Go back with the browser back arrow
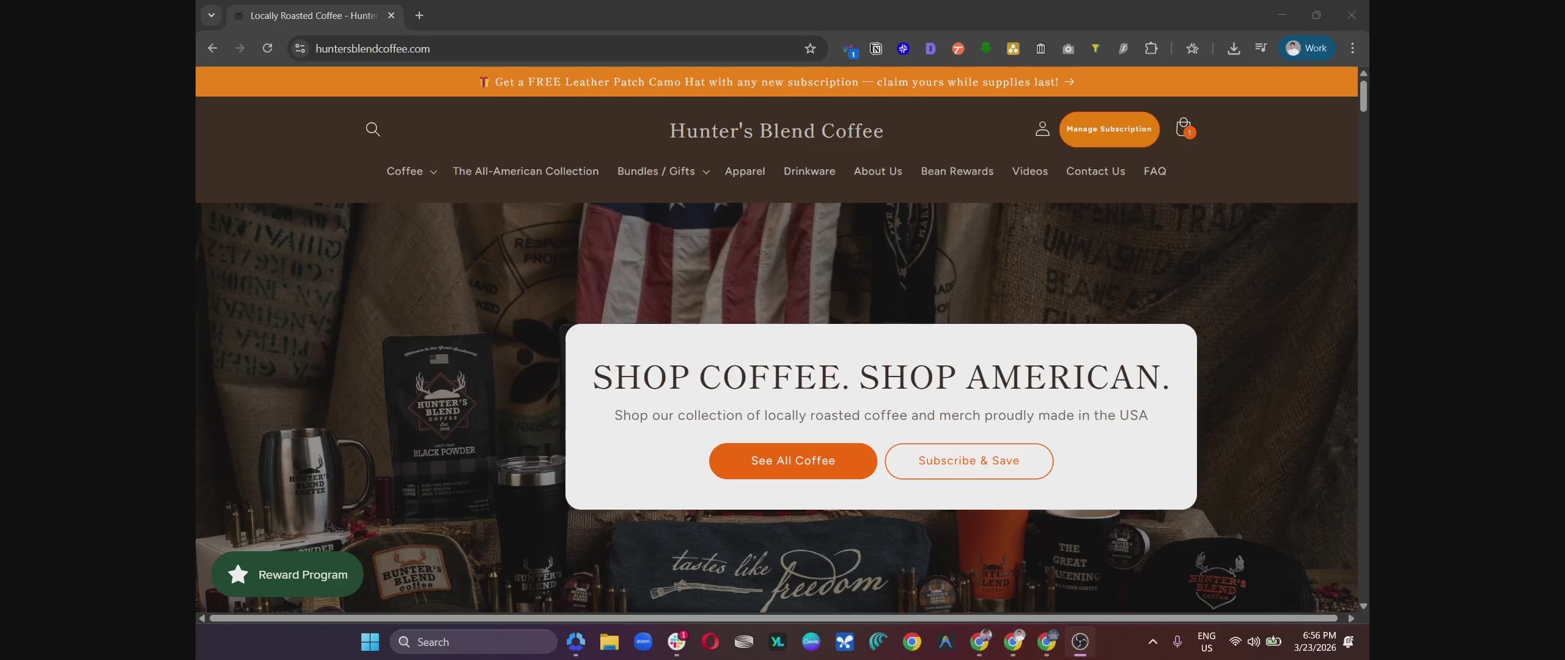This screenshot has height=660, width=1565. pyautogui.click(x=212, y=48)
